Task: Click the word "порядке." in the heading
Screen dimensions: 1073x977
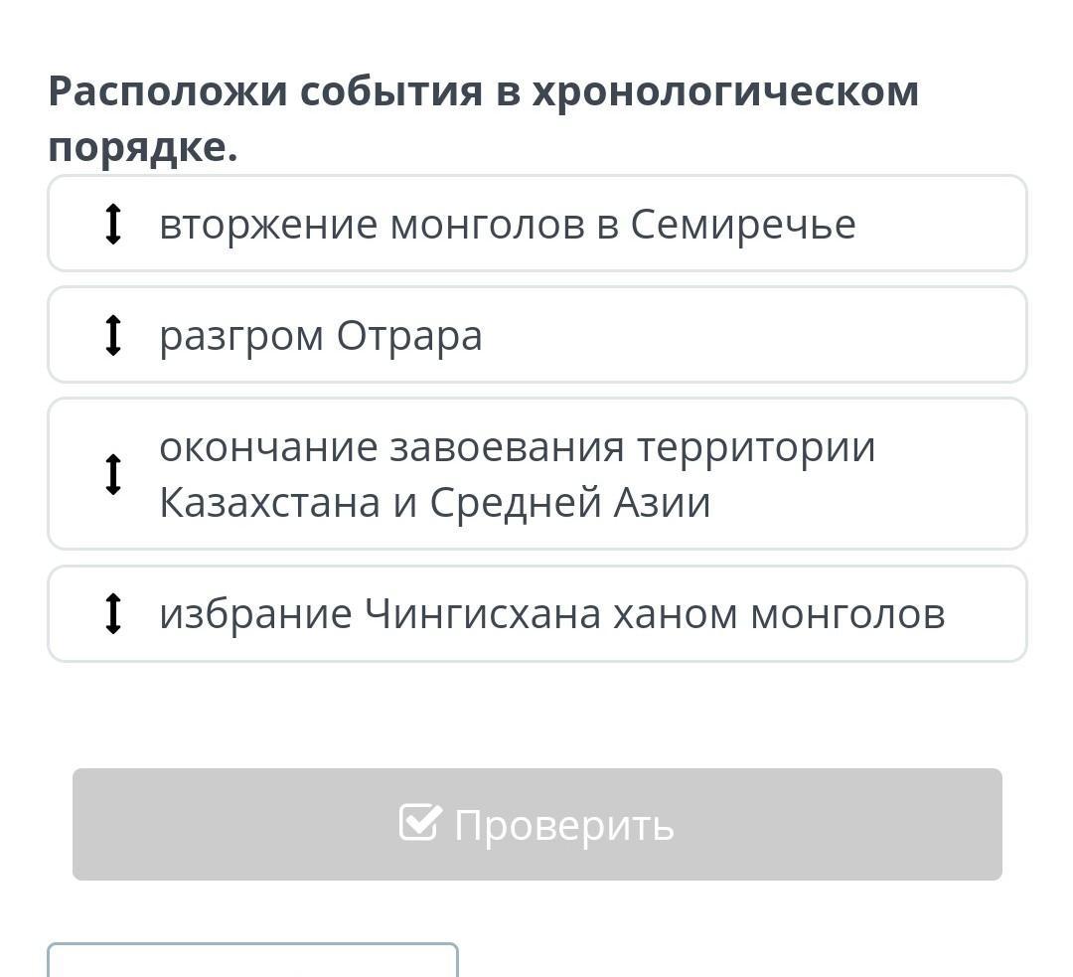Action: click(143, 147)
